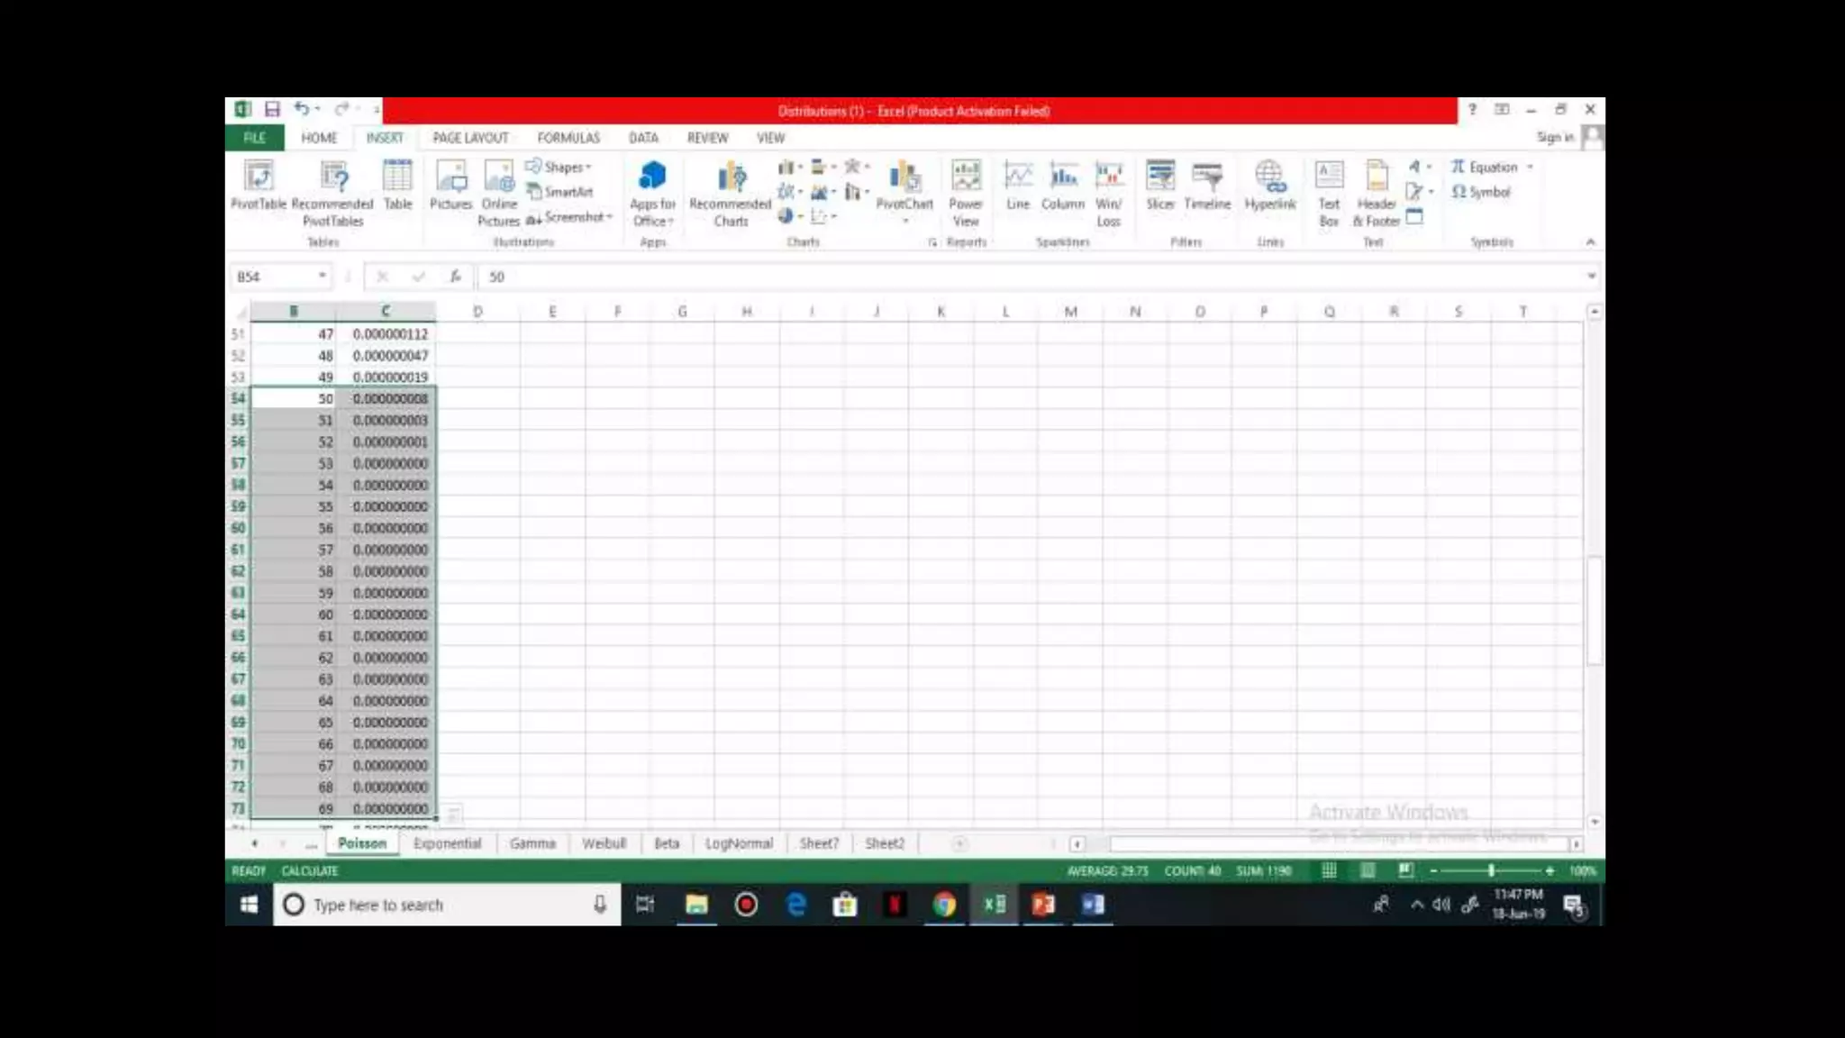Insert a Slicer filter
1845x1038 pixels.
tap(1160, 177)
